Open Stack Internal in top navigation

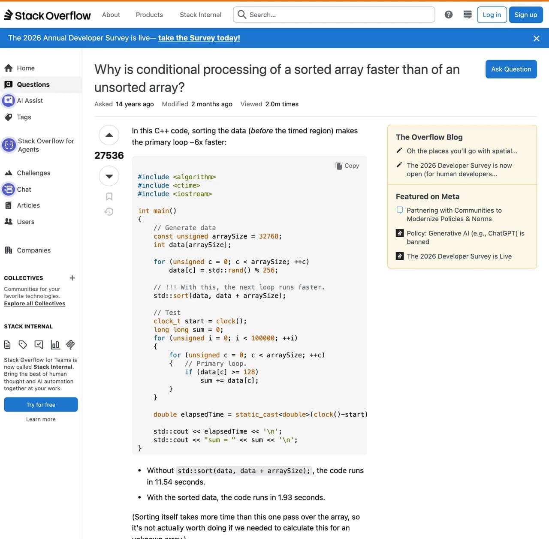click(200, 15)
